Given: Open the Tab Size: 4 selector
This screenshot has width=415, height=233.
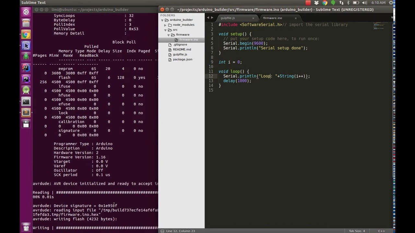Looking at the screenshot, I should pyautogui.click(x=357, y=231).
